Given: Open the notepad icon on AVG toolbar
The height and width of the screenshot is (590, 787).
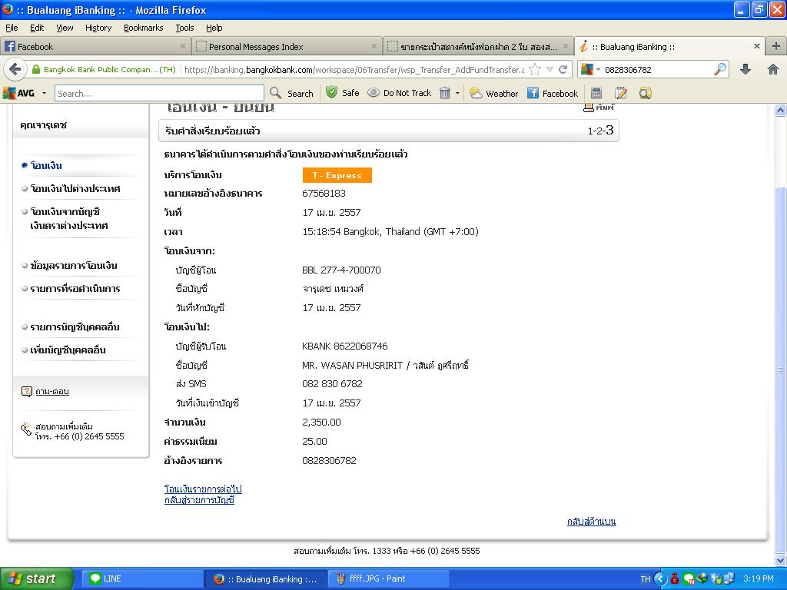Looking at the screenshot, I should tap(621, 93).
